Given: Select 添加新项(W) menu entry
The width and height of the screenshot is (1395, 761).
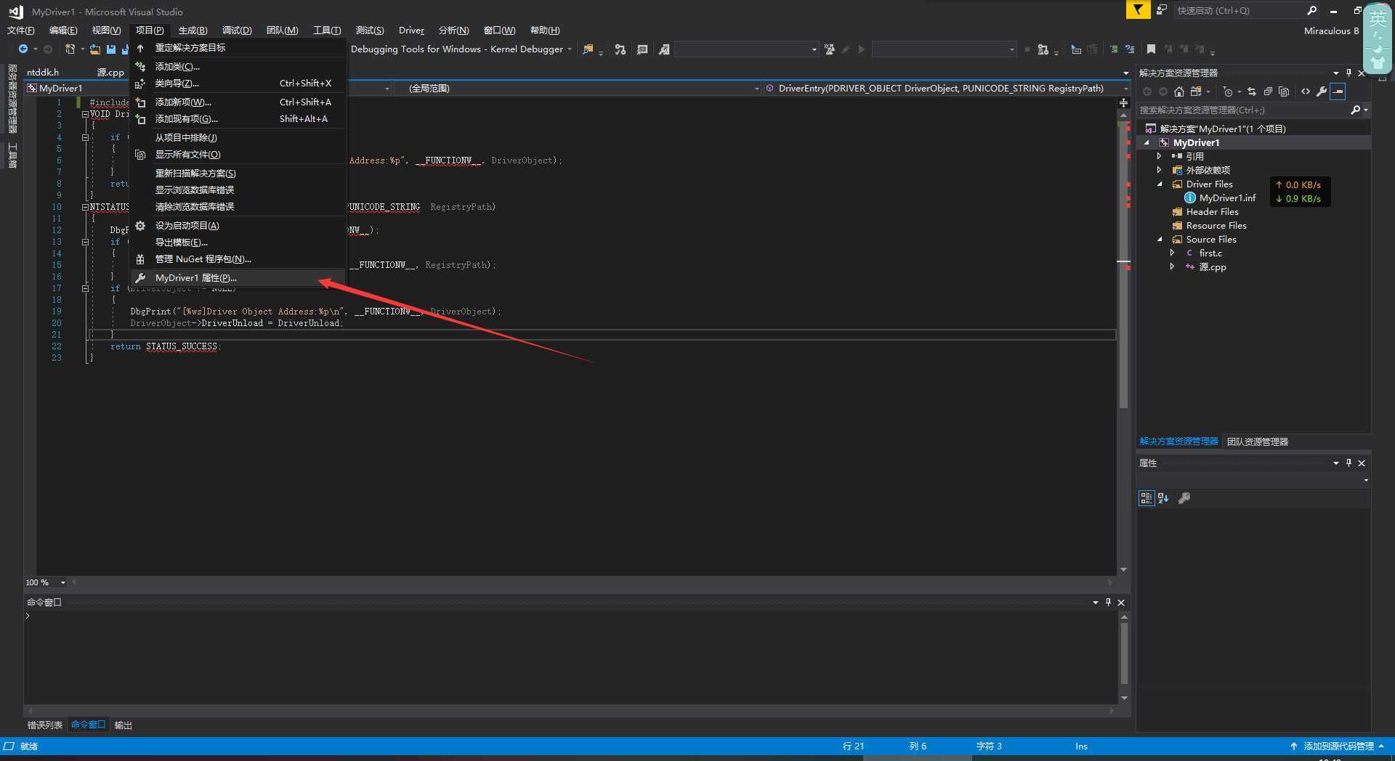Looking at the screenshot, I should pyautogui.click(x=237, y=102).
